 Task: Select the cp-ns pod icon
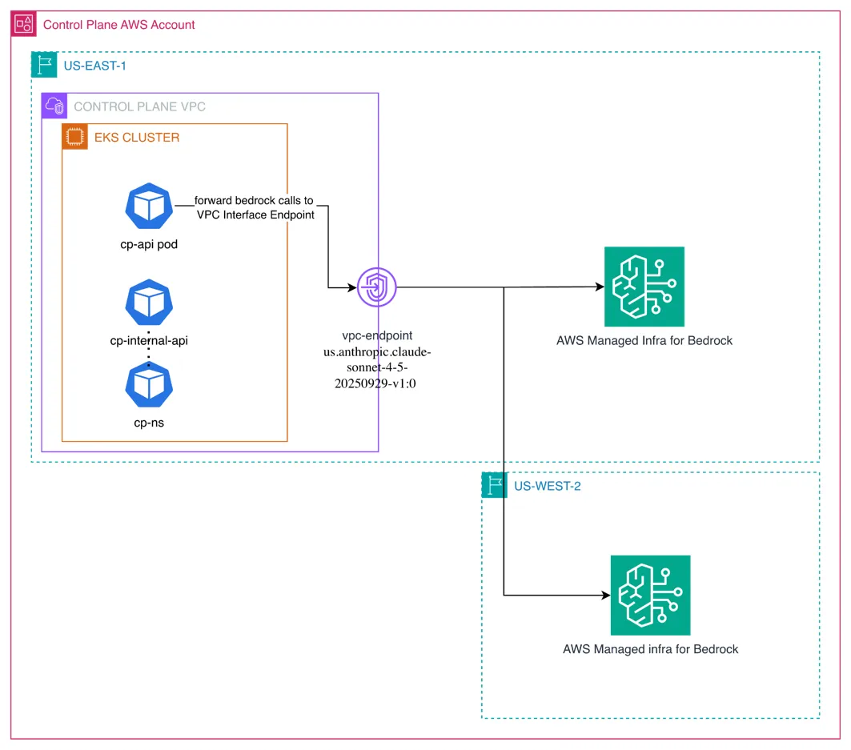[149, 384]
